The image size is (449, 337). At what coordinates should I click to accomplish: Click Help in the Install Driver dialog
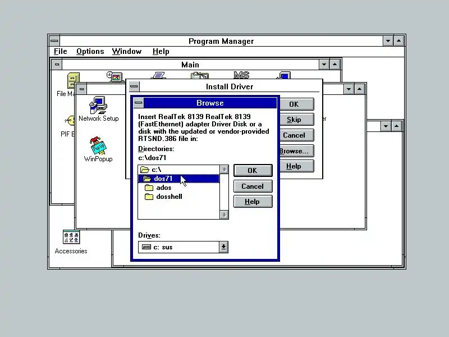pos(296,166)
